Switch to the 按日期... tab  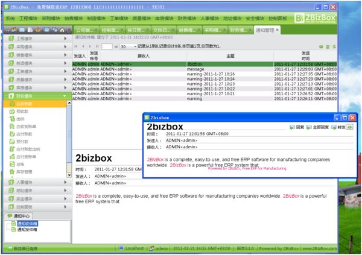137,30
